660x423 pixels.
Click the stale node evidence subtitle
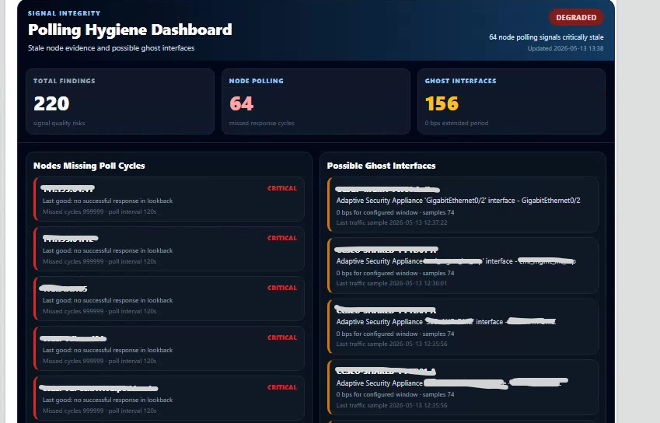click(x=111, y=48)
